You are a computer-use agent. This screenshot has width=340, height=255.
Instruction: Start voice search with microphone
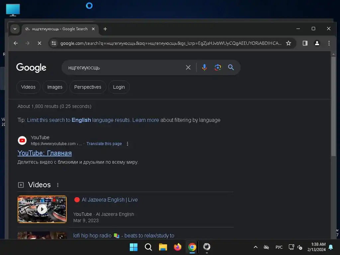tap(204, 67)
